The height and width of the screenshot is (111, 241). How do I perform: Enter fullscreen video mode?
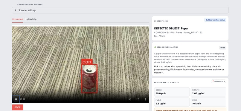tap(138, 99)
